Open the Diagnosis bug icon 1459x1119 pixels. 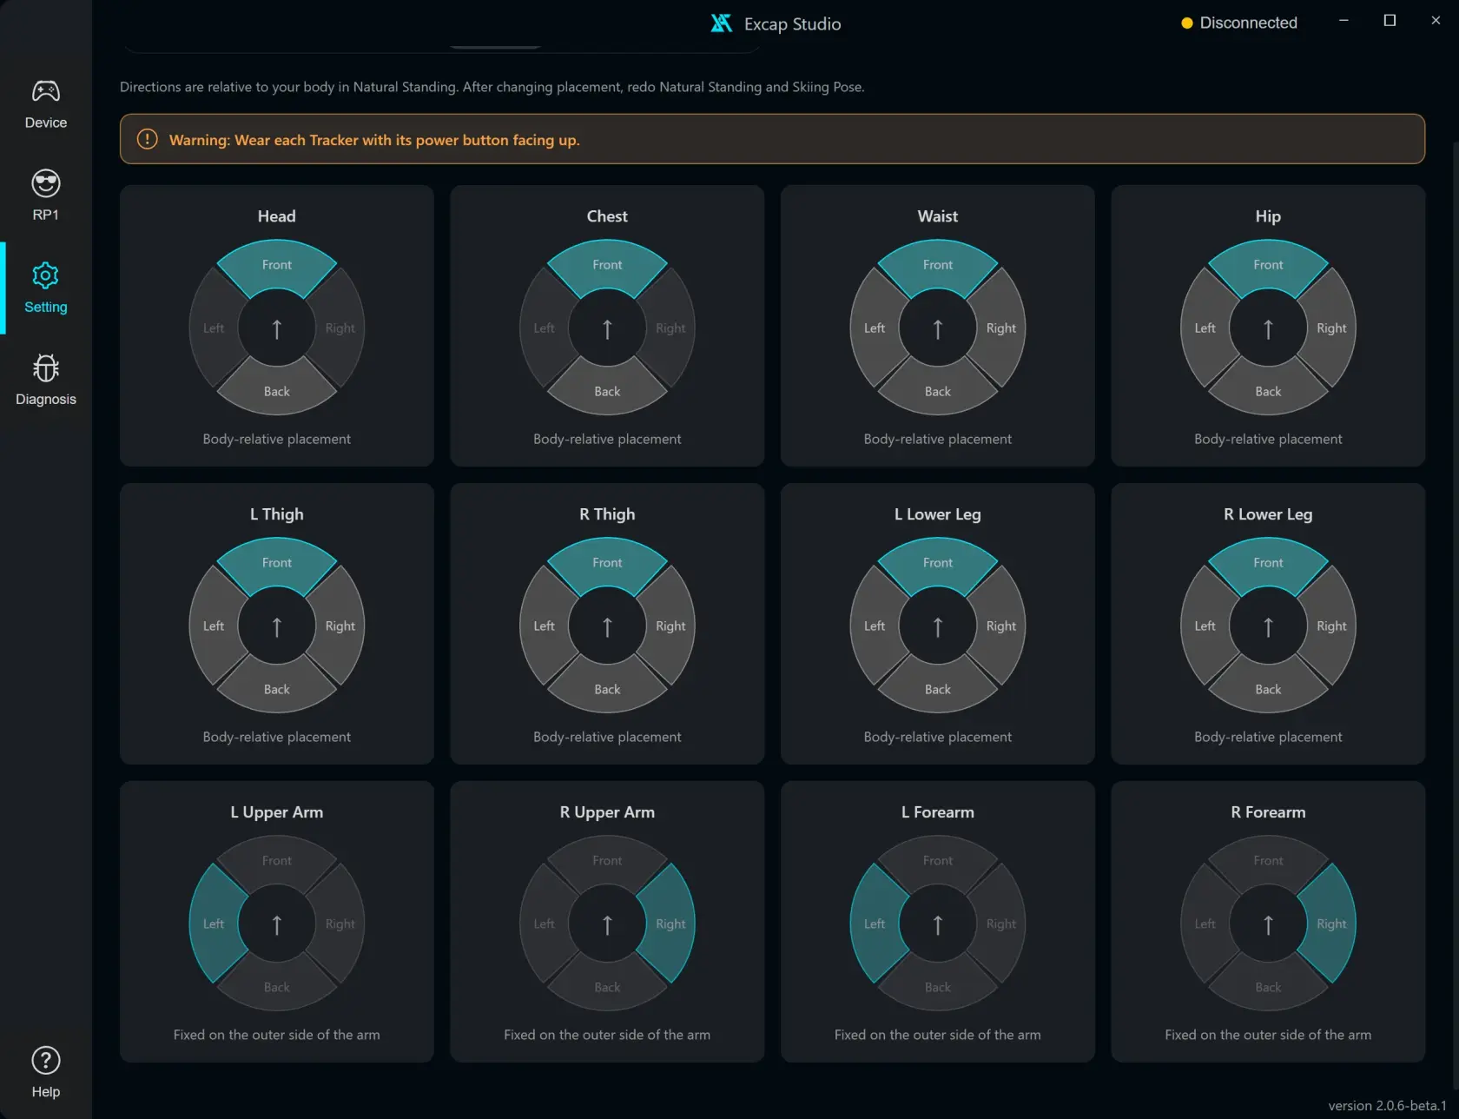pos(45,367)
